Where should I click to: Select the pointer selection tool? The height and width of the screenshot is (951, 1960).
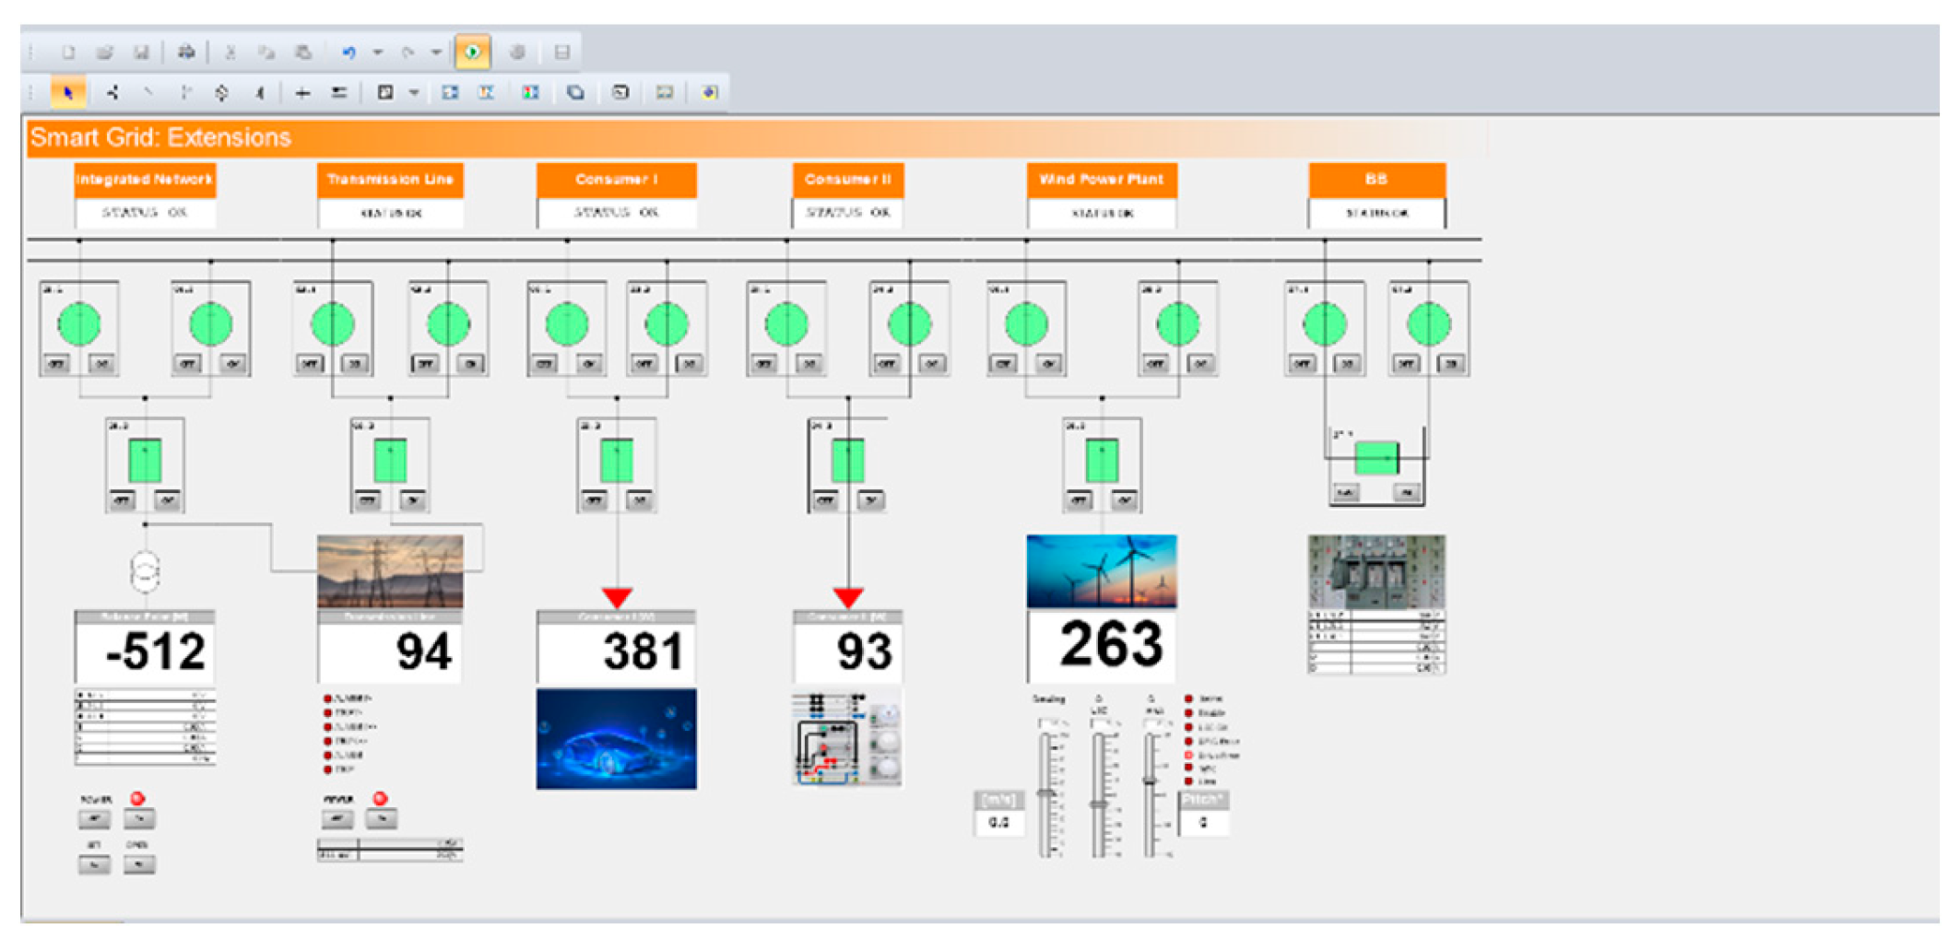click(67, 92)
